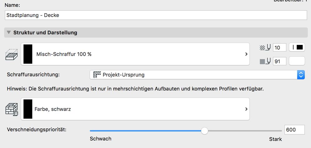
Task: Click the Projekt-Ursprung hatch orientation icon
Action: tap(97, 75)
